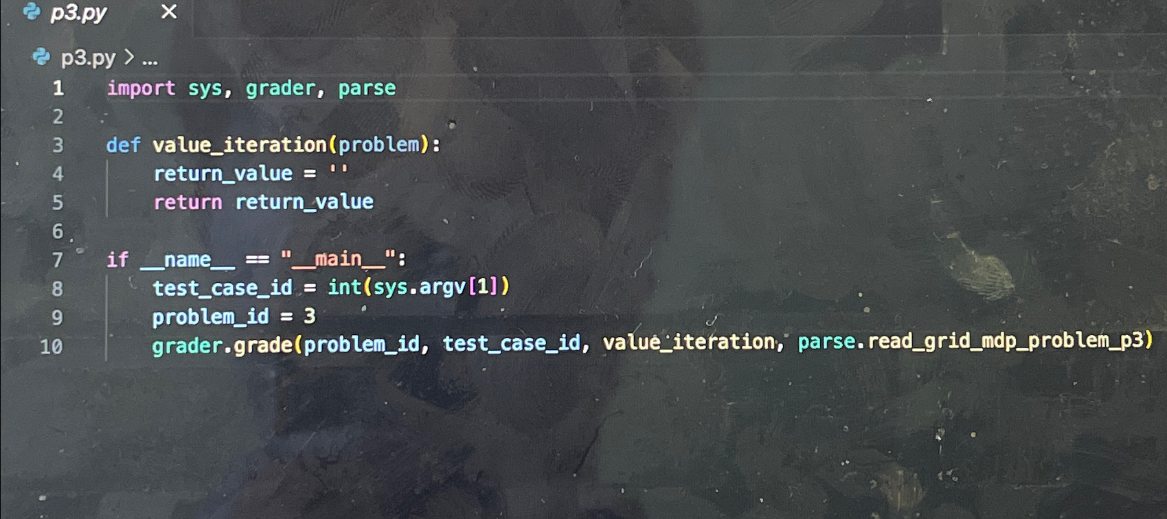The width and height of the screenshot is (1167, 519).
Task: Click 'read_grid_mdp_problem_p3' on line 10
Action: pyautogui.click(x=1005, y=340)
